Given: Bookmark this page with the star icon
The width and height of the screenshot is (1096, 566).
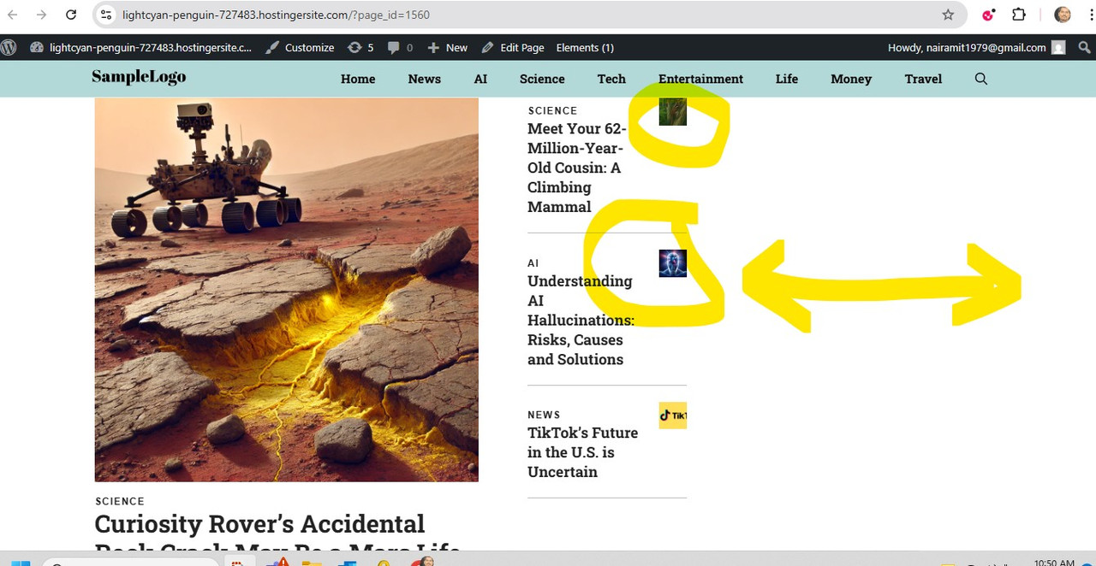Looking at the screenshot, I should coord(948,15).
